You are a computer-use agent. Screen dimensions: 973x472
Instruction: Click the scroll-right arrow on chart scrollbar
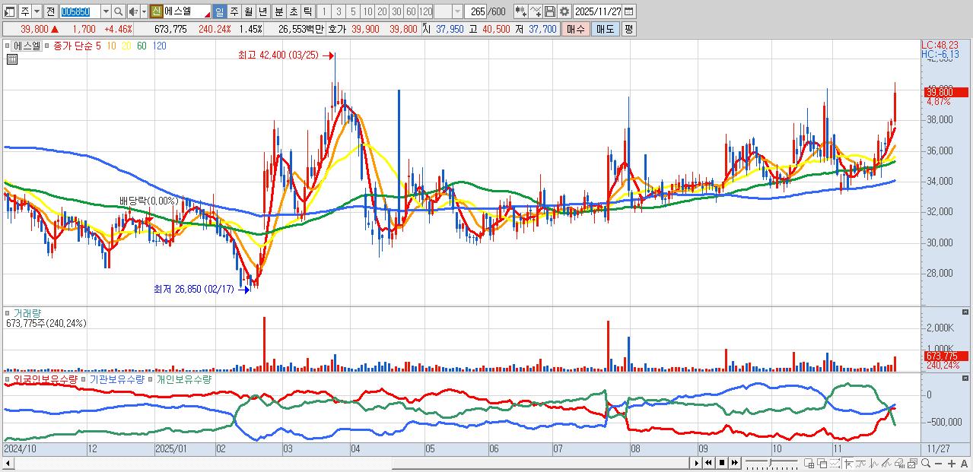[696, 463]
